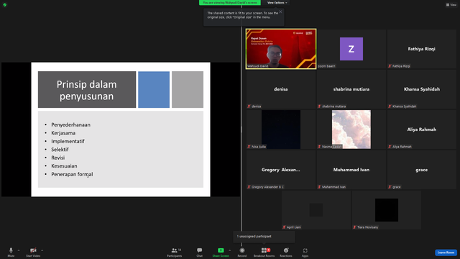Click the 'Implementatif' bullet on the slide
The image size is (460, 259).
[68, 141]
